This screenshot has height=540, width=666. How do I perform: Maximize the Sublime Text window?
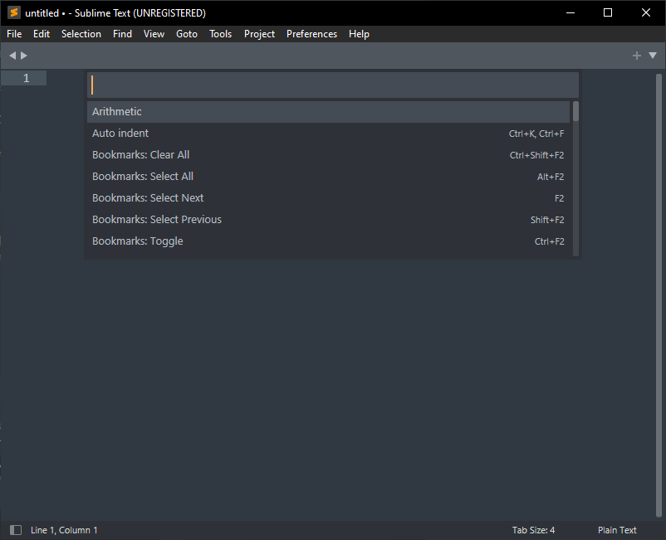tap(608, 12)
